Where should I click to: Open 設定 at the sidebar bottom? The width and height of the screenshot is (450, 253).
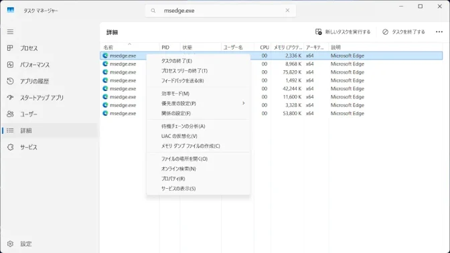pyautogui.click(x=50, y=244)
